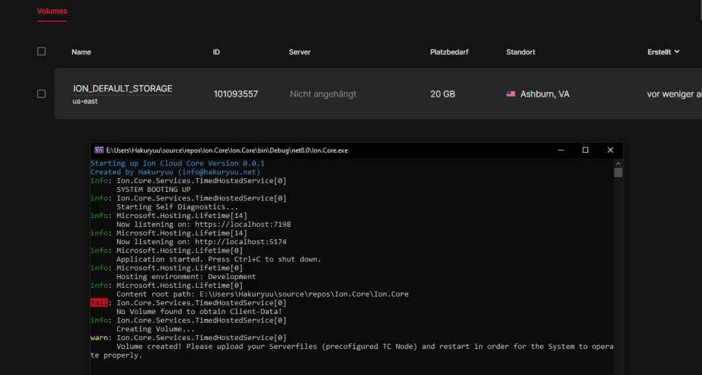Check the ION_DEFAULT_STORAGE row checkbox
This screenshot has height=375, width=702.
click(x=42, y=94)
